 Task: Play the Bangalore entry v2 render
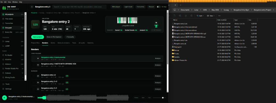click(38, 76)
